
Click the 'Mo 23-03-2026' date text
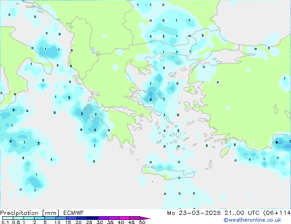[x=194, y=213]
